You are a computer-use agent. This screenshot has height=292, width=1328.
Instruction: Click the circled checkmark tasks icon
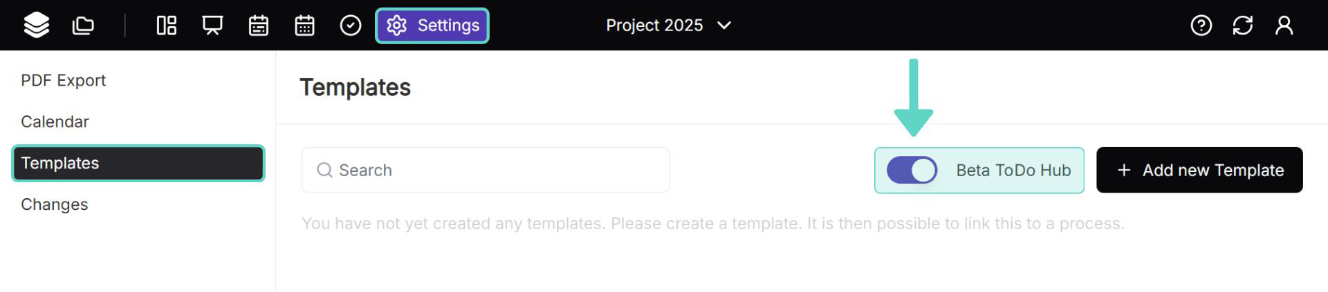(x=351, y=26)
